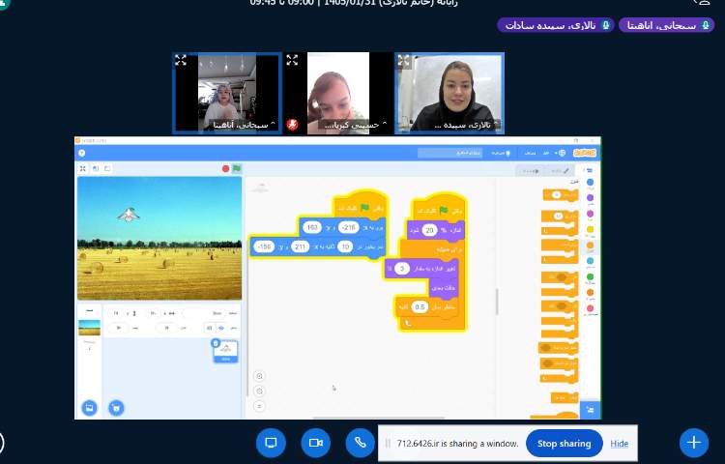Image resolution: width=725 pixels, height=464 pixels.
Task: Expand Talari Sepideh video tile to fullscreen
Action: (x=404, y=61)
